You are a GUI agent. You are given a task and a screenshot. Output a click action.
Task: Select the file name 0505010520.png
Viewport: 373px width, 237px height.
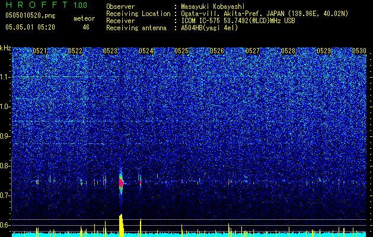(30, 16)
